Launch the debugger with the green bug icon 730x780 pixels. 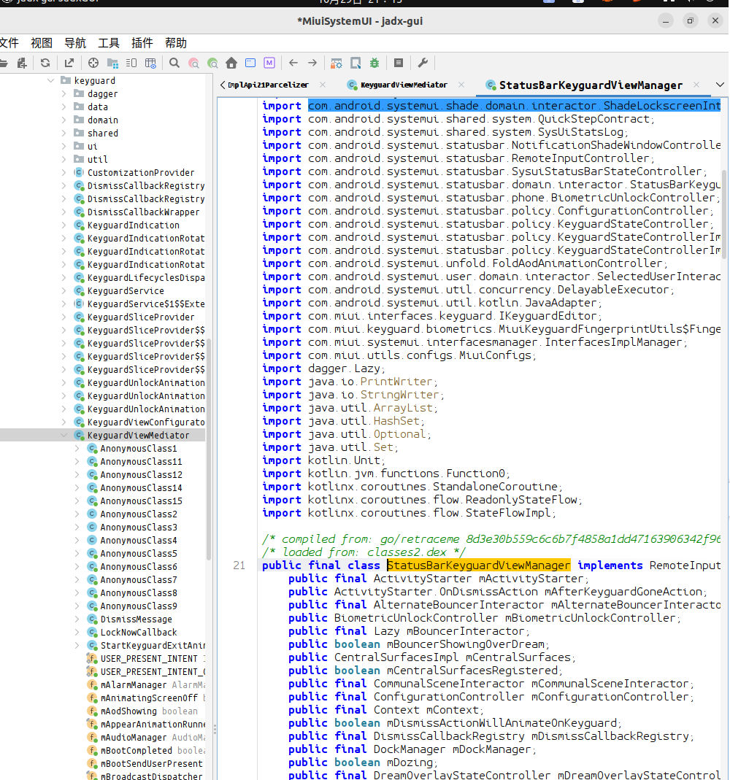[374, 63]
